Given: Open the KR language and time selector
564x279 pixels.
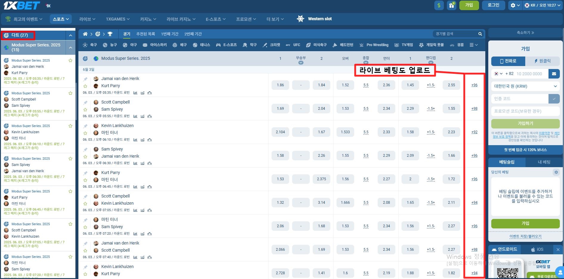Looking at the screenshot, I should pyautogui.click(x=543, y=5).
